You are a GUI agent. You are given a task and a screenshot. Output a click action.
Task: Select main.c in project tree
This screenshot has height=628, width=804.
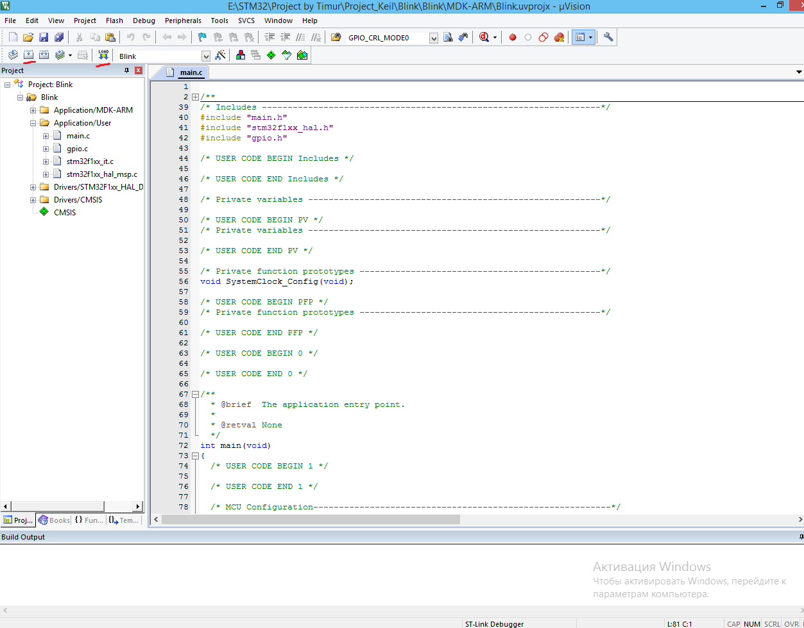(x=78, y=136)
